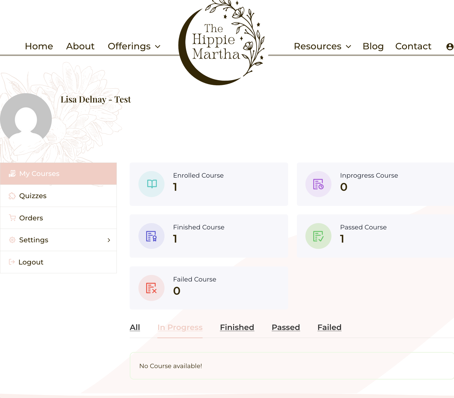This screenshot has height=398, width=454.
Task: Click the Quizzes puzzle piece icon
Action: coord(12,196)
